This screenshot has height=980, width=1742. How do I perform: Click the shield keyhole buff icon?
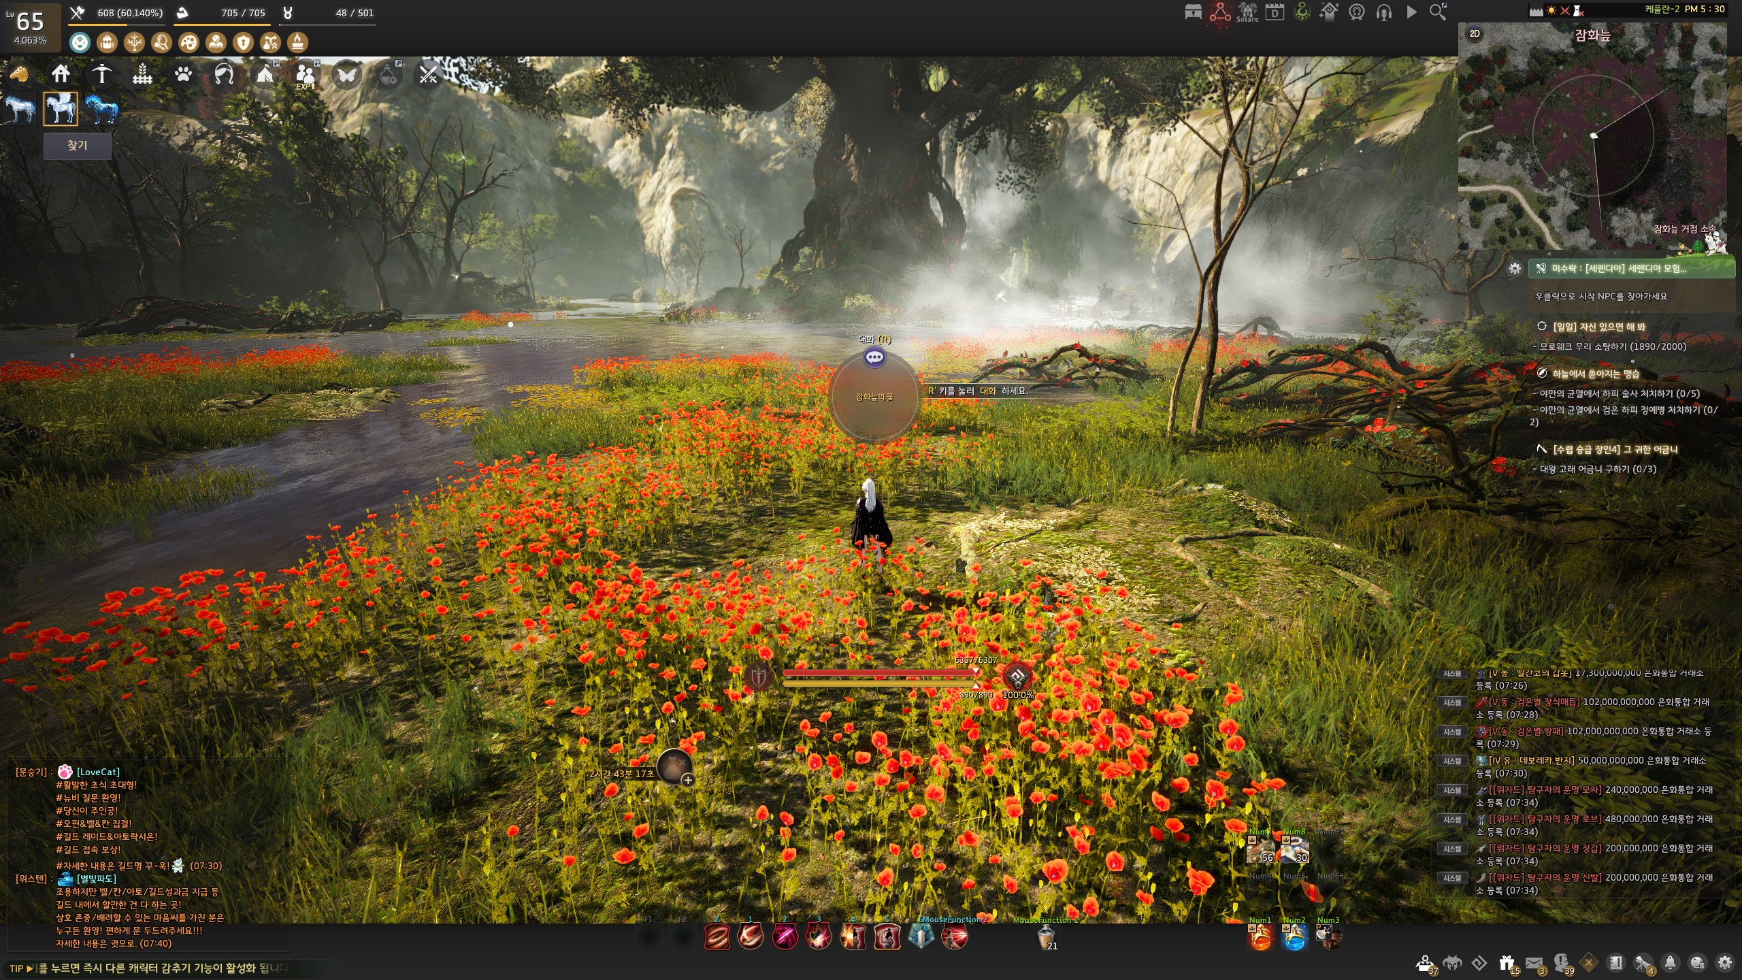pos(243,43)
